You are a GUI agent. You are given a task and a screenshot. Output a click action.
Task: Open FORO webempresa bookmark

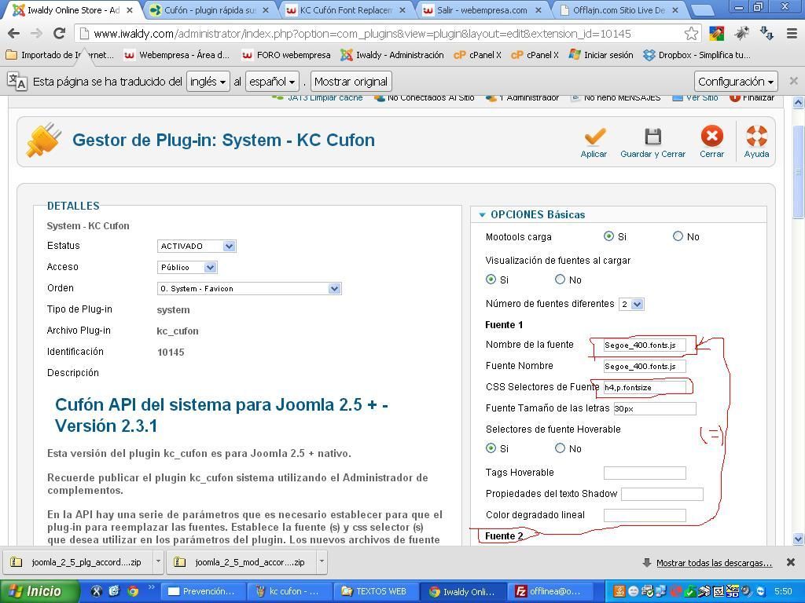coord(286,55)
